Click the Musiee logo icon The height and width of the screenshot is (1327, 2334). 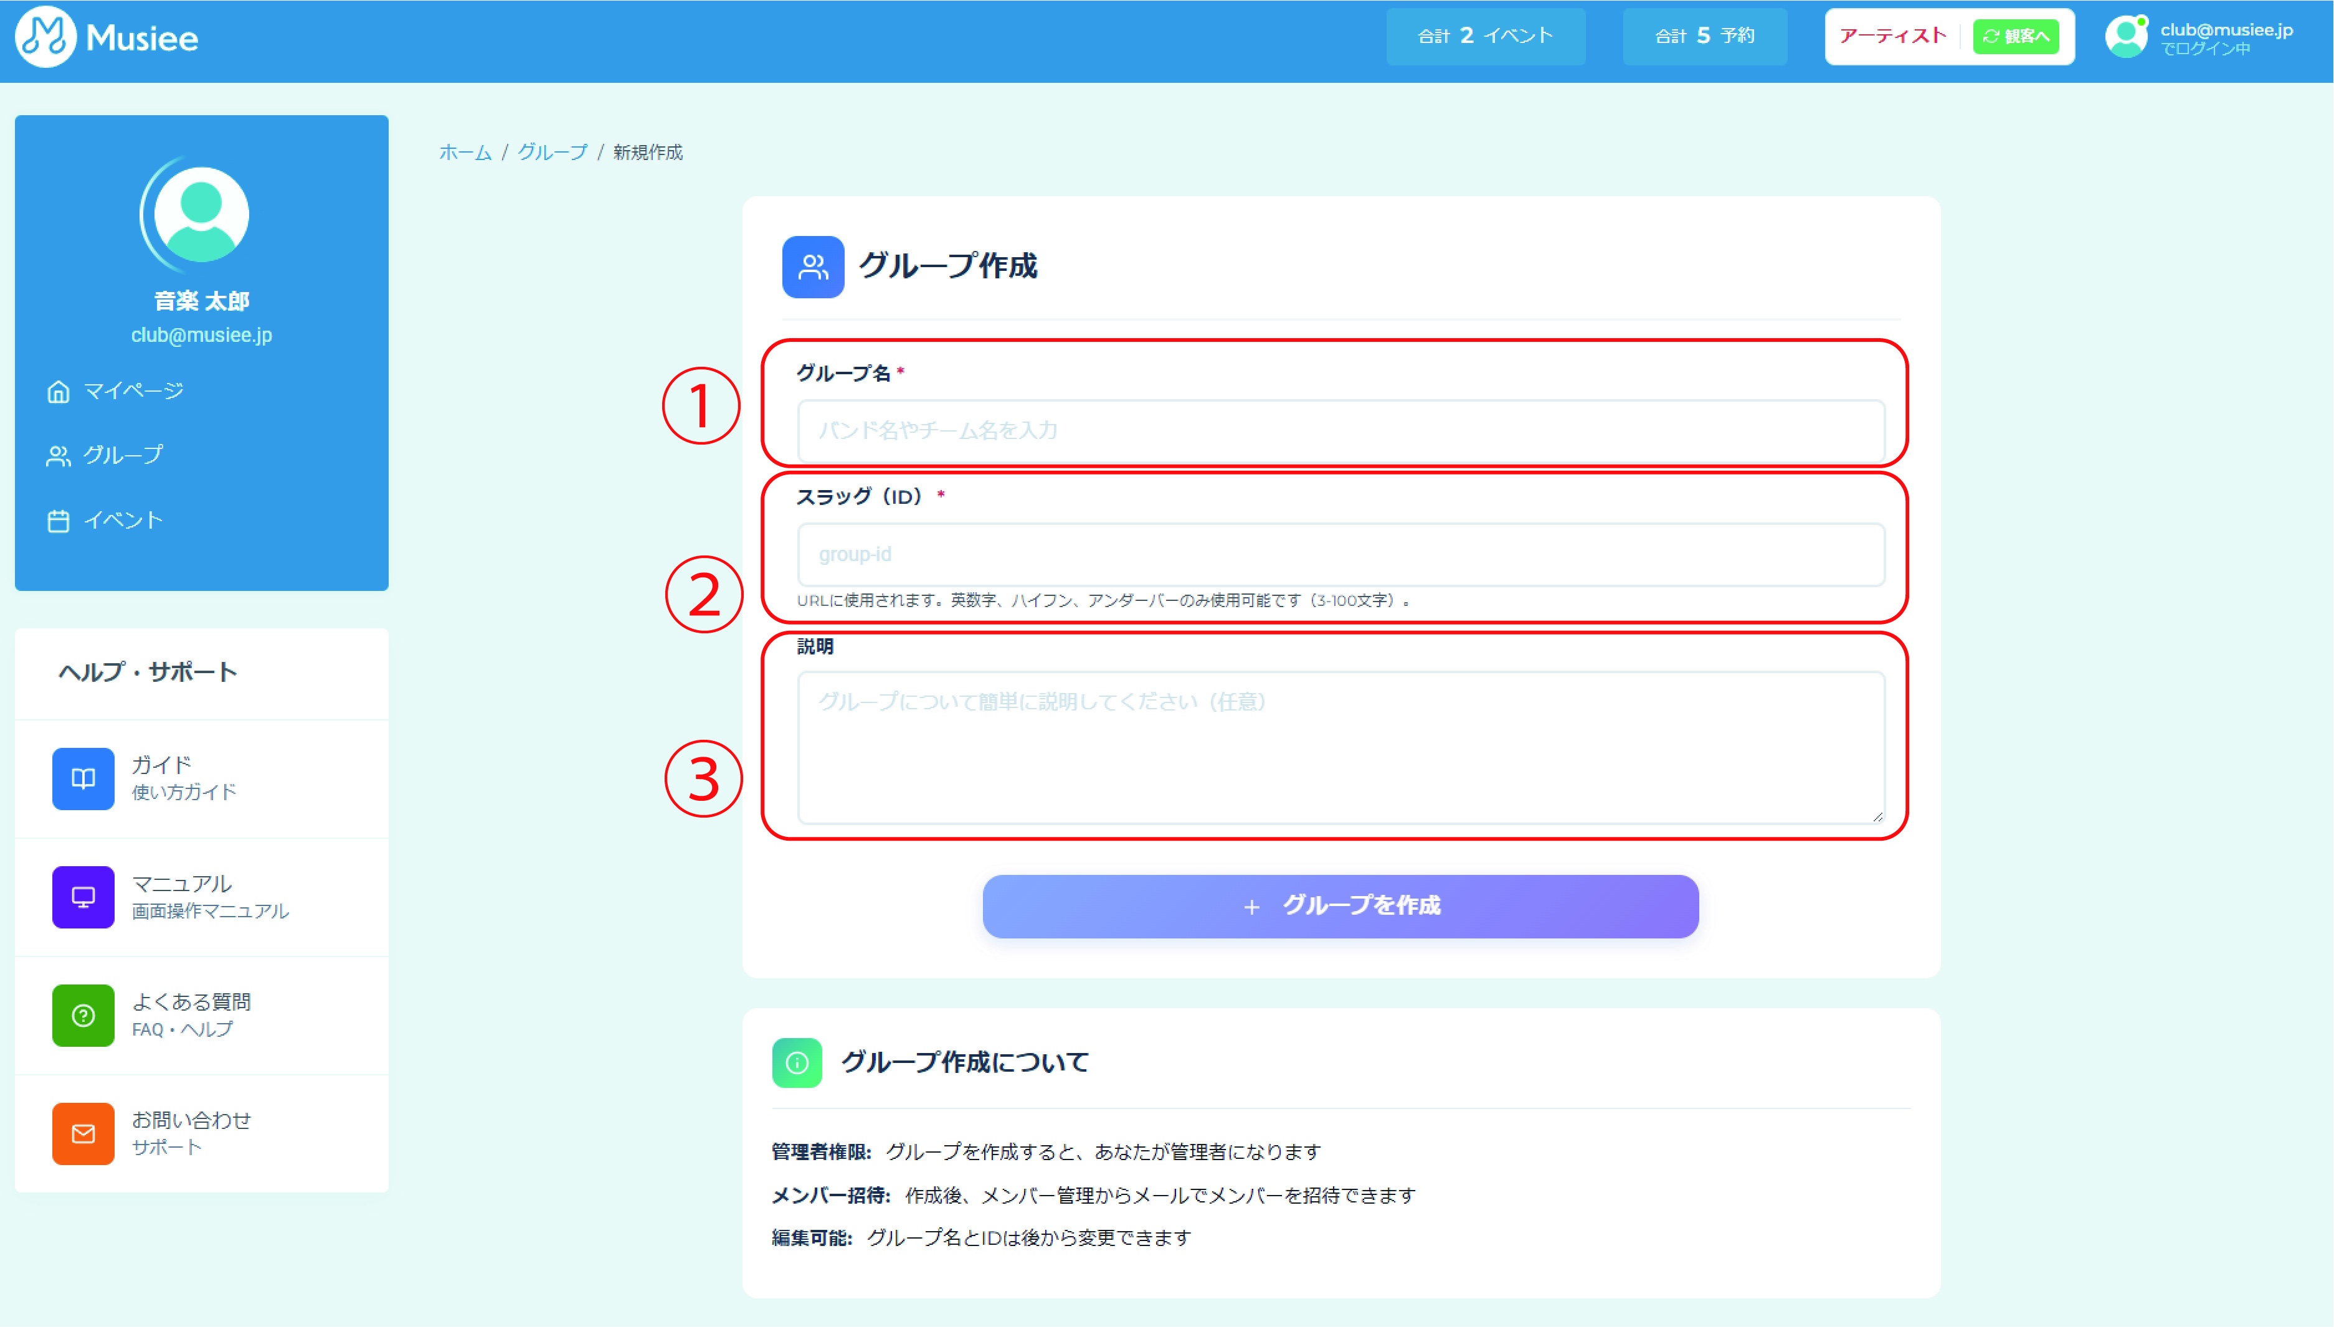[x=45, y=37]
